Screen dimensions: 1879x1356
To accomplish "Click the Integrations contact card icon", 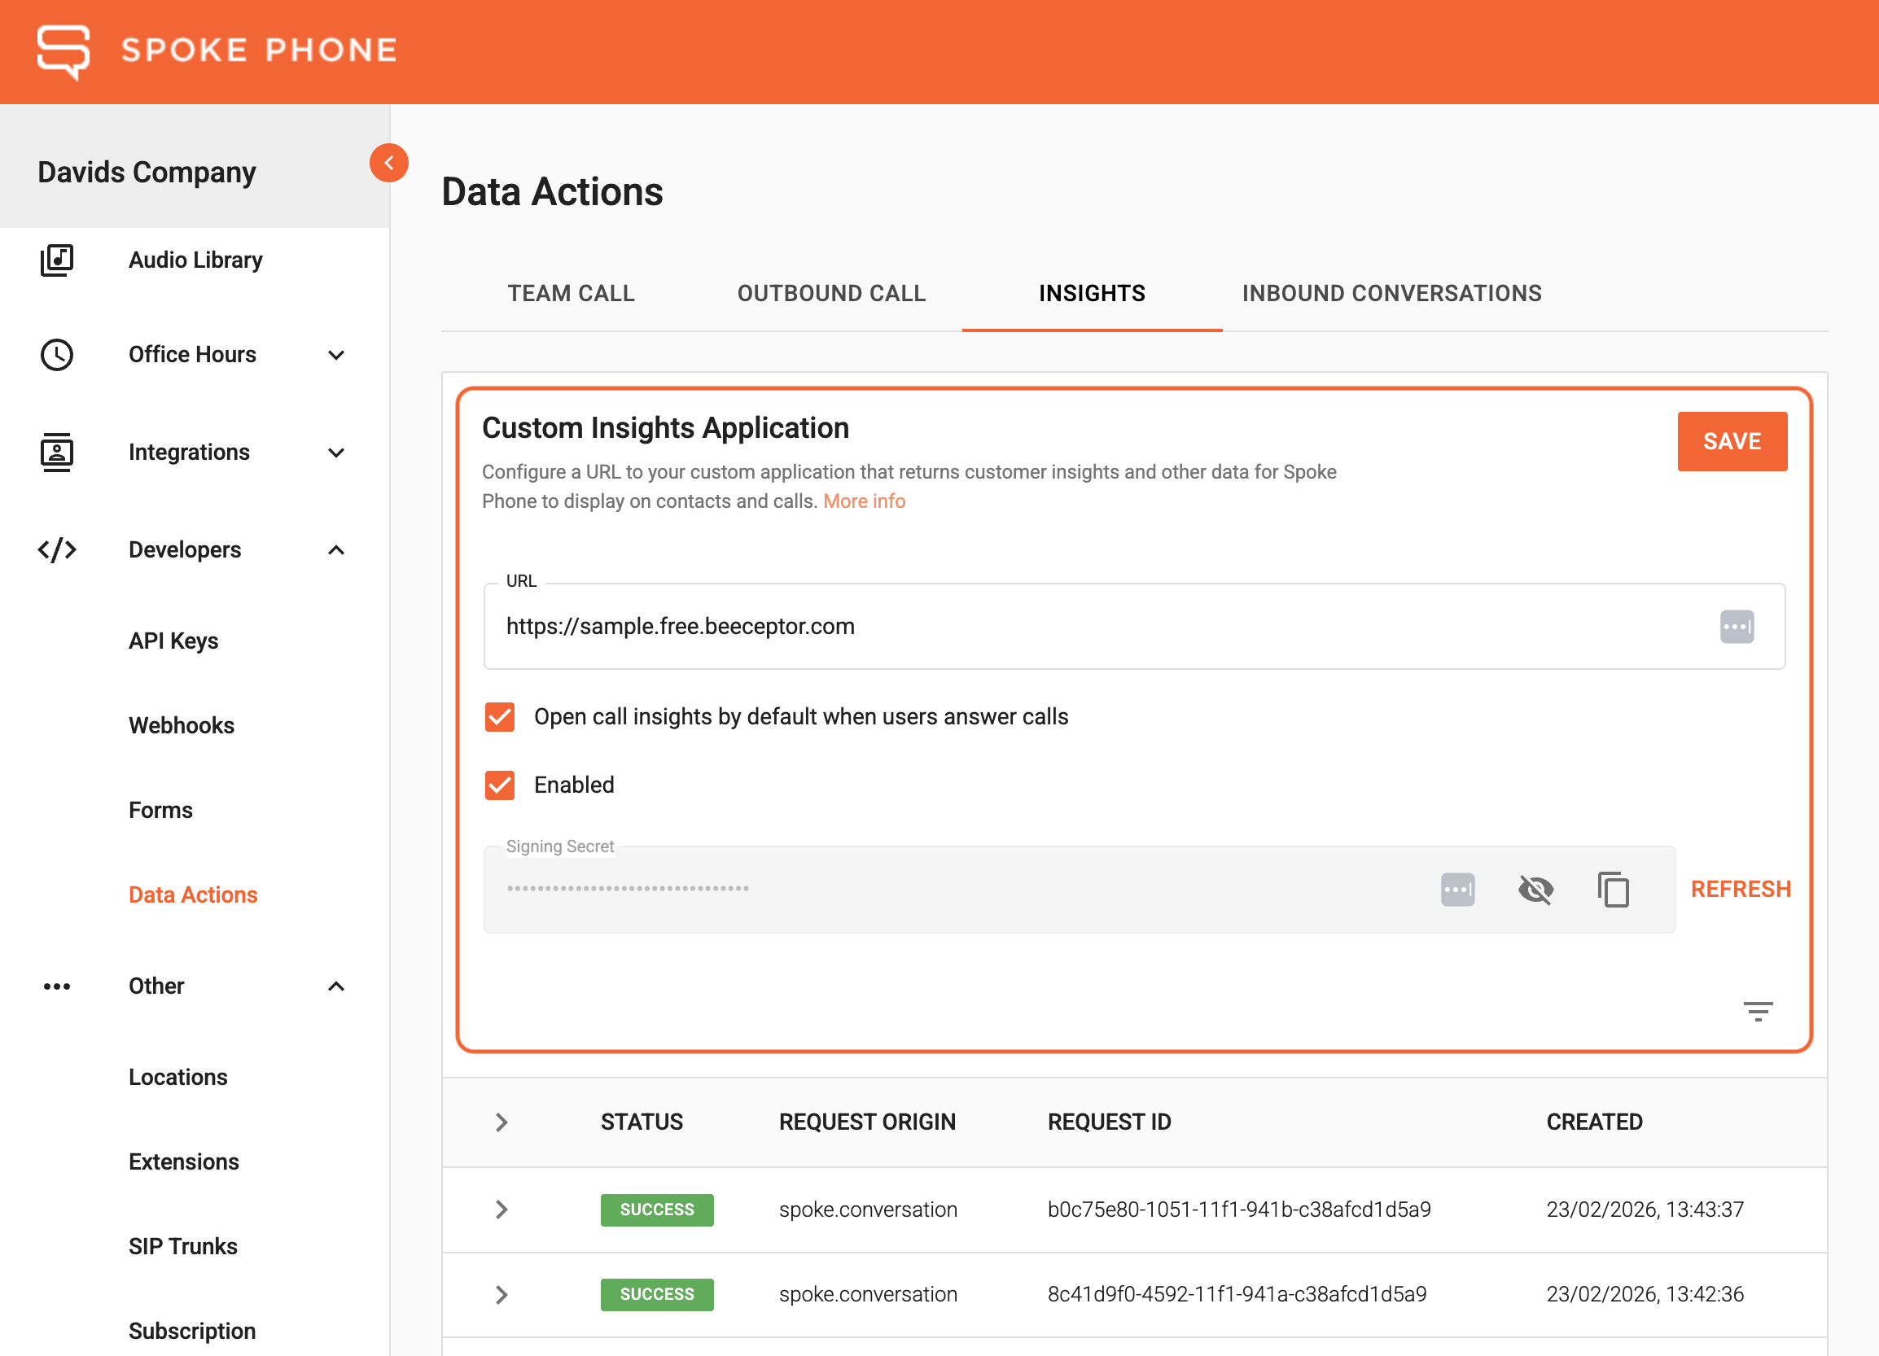I will [x=57, y=453].
